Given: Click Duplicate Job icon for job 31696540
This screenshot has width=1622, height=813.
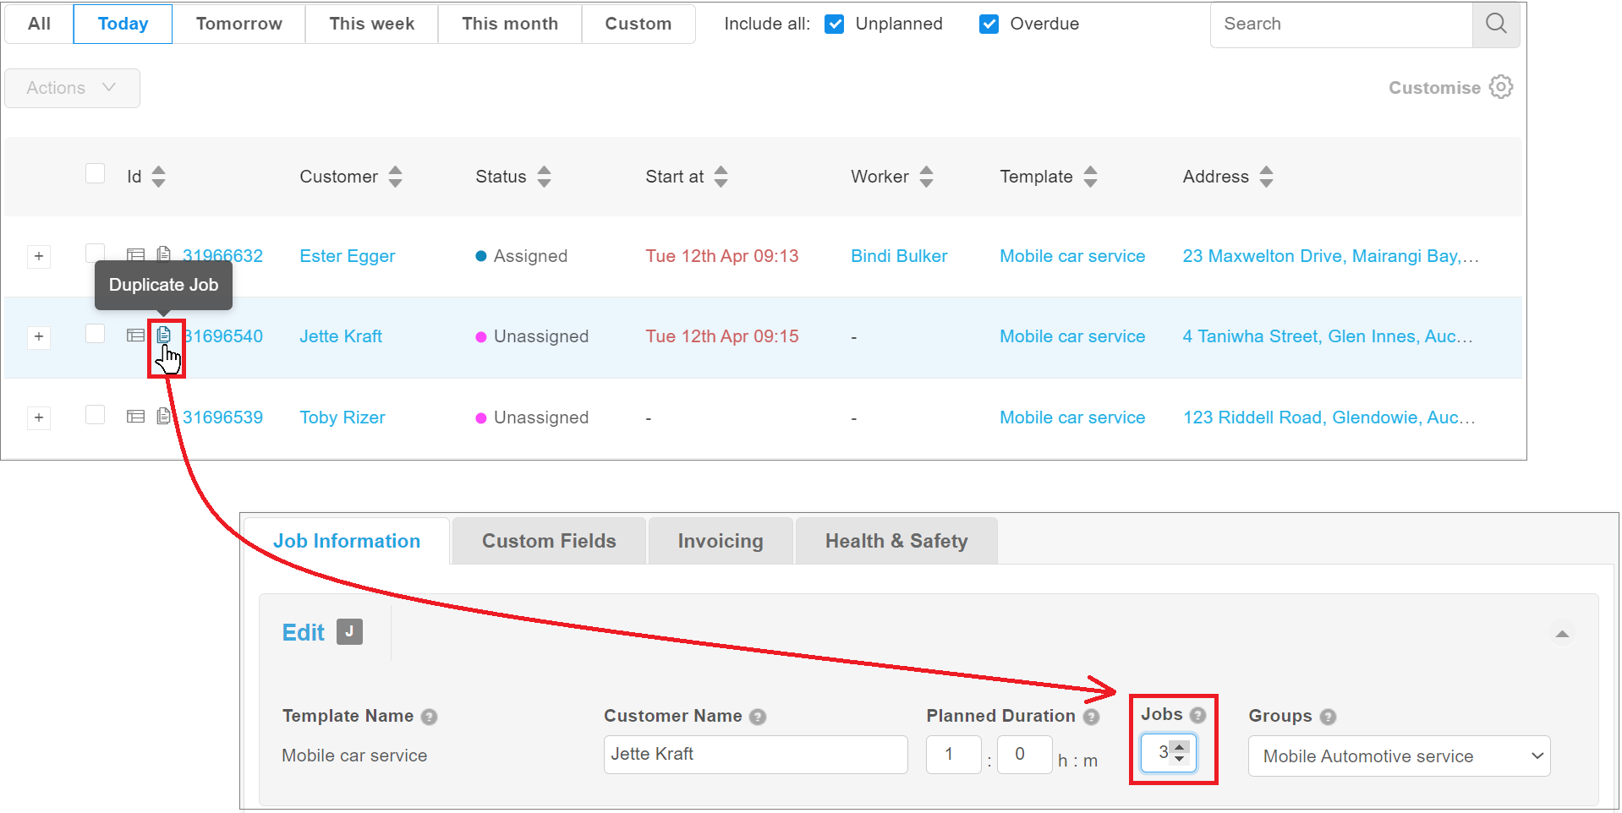Looking at the screenshot, I should click(164, 336).
